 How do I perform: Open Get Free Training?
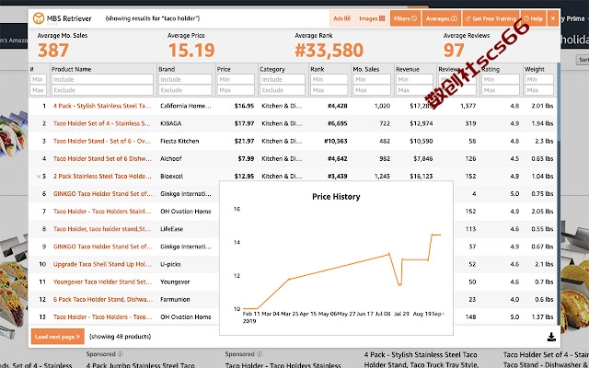point(491,18)
